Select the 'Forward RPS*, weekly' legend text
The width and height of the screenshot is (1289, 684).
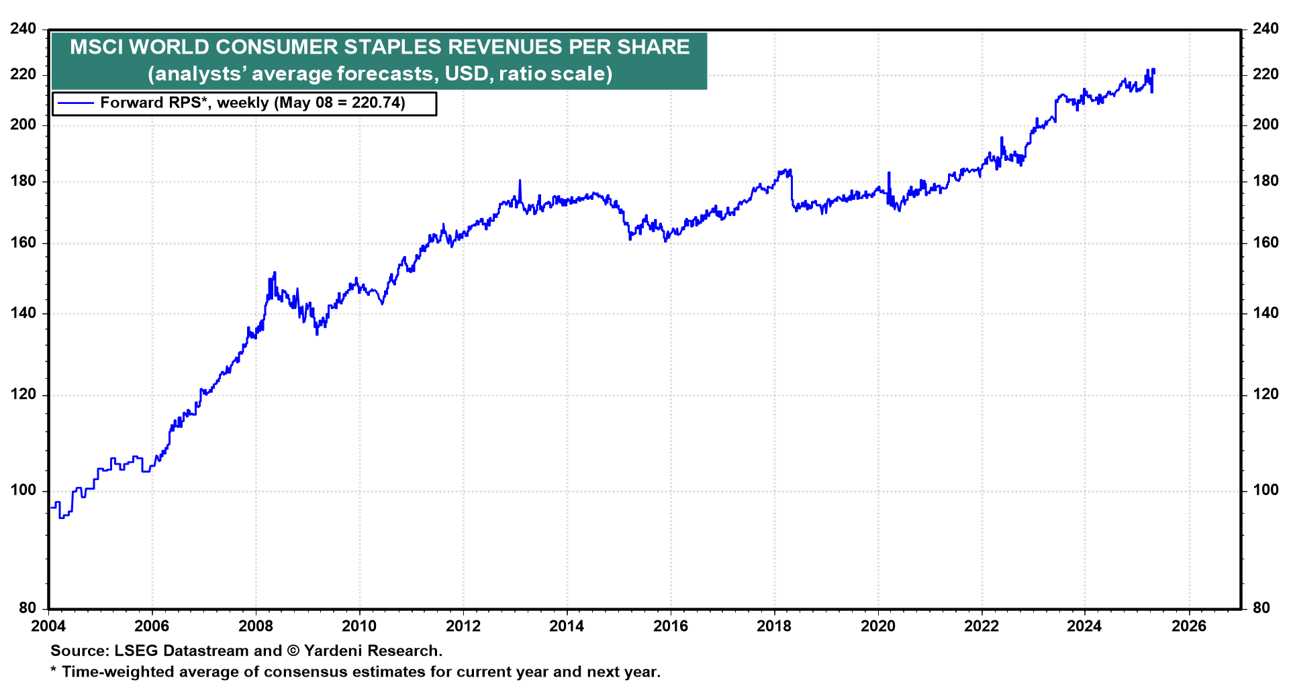click(252, 103)
